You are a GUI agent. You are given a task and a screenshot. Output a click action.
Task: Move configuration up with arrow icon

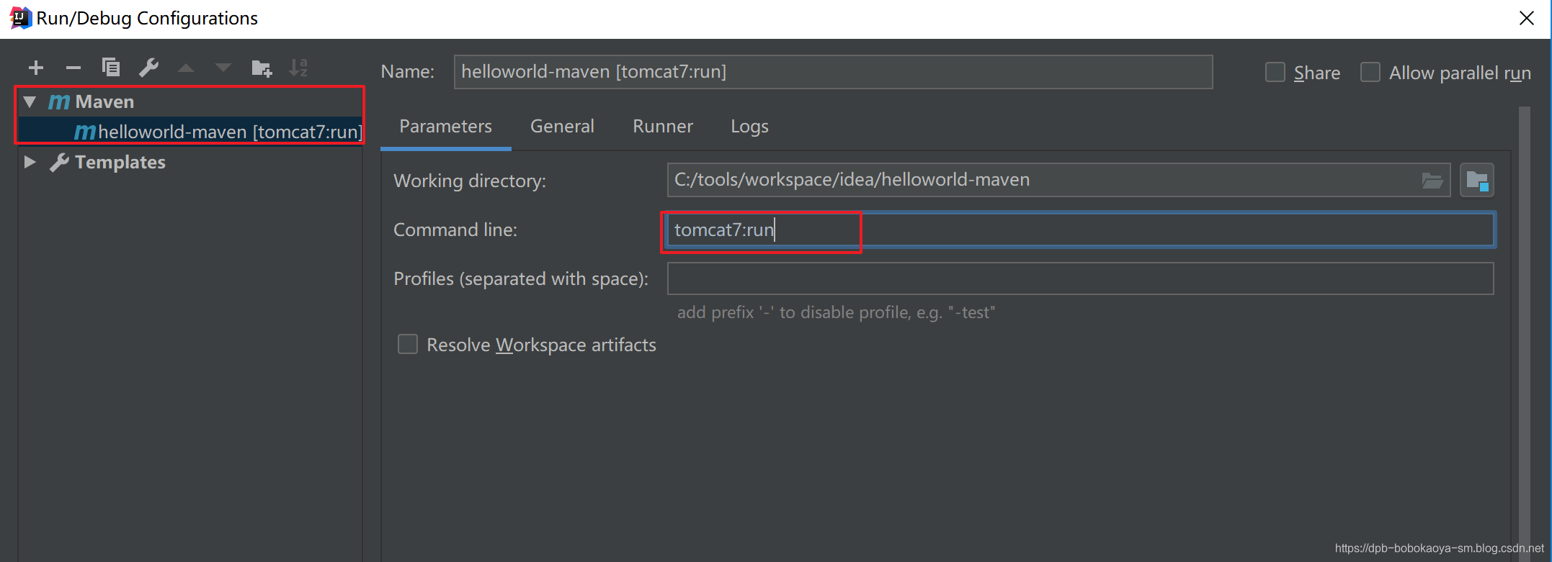pos(186,68)
